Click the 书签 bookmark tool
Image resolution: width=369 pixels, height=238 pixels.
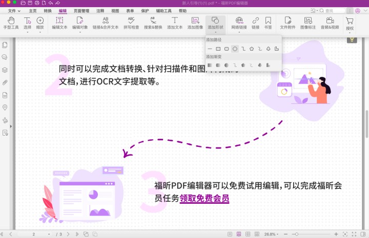coord(268,23)
